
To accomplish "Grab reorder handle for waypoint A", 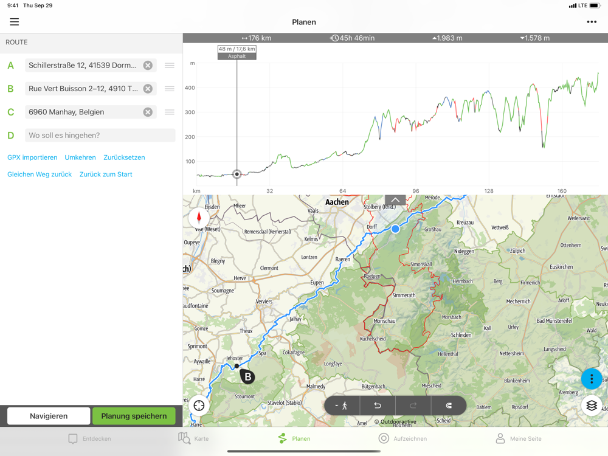I will point(170,66).
